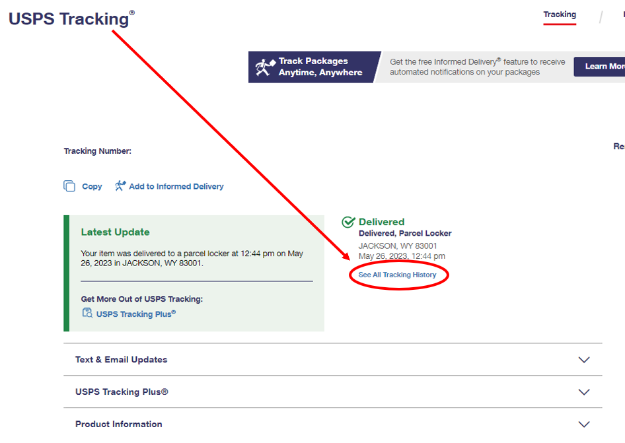This screenshot has height=443, width=625.
Task: Expand the Text & Email Updates section
Action: (333, 360)
